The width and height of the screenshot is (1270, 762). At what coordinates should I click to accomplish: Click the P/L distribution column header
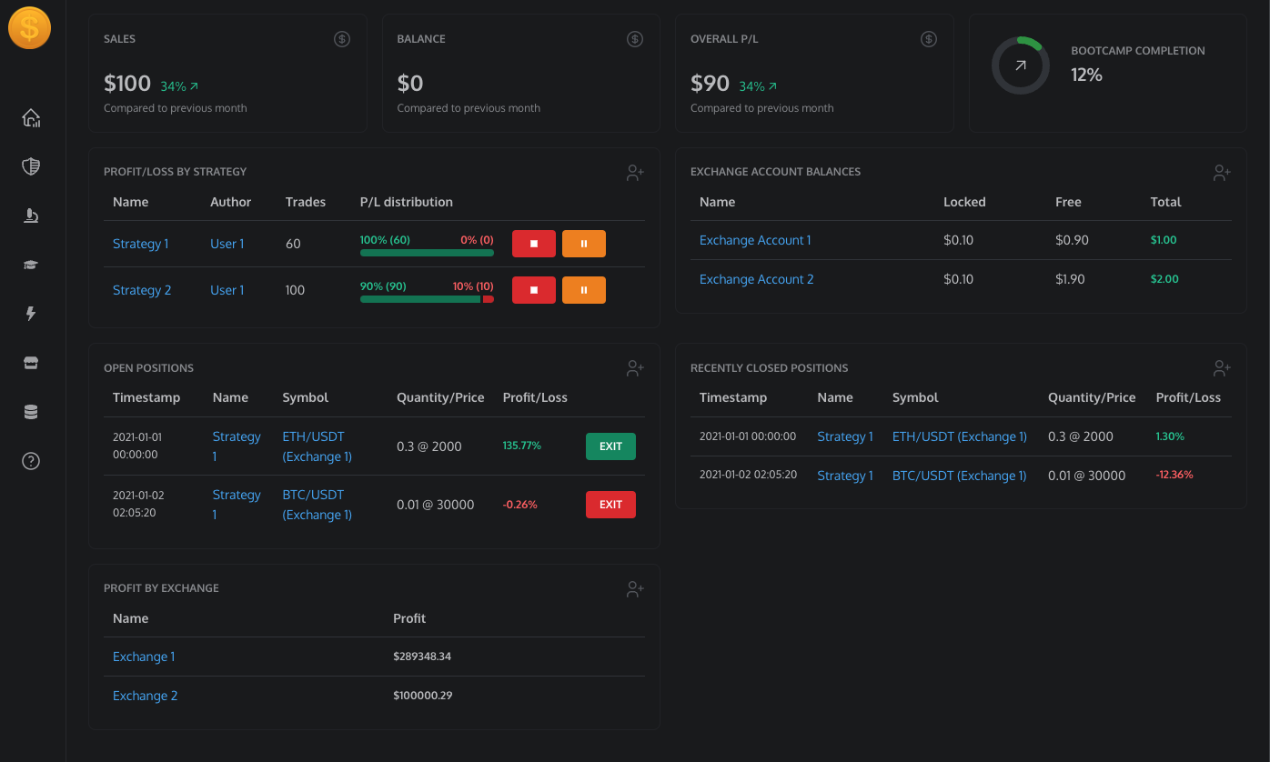407,202
